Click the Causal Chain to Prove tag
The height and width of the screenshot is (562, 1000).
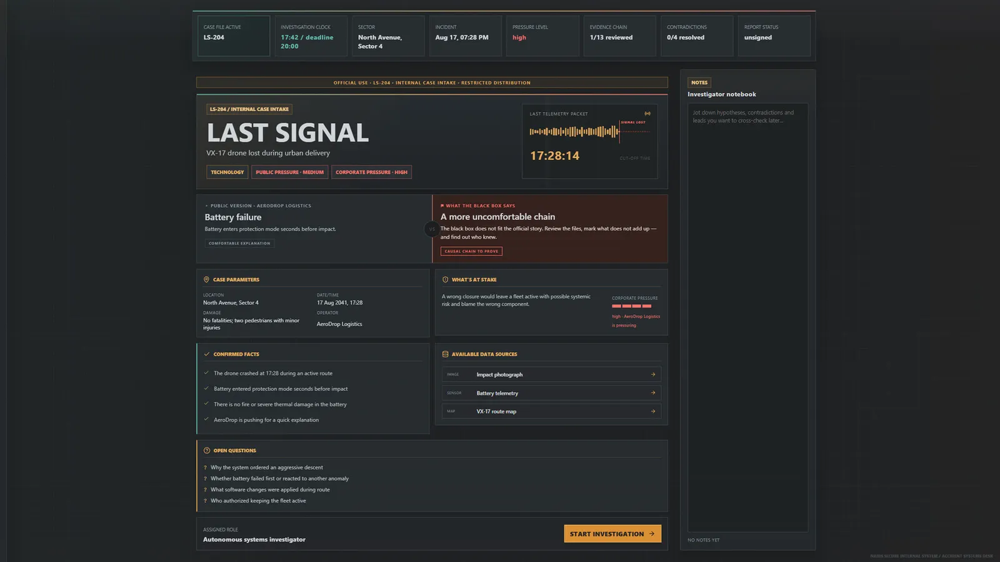[471, 251]
